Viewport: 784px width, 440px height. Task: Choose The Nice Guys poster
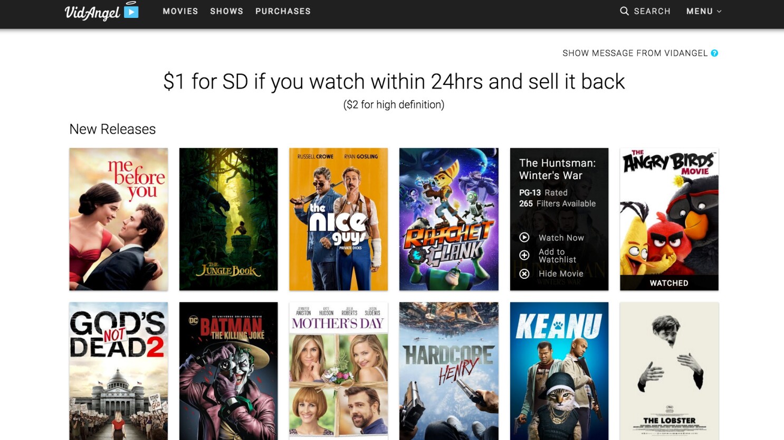click(x=339, y=219)
